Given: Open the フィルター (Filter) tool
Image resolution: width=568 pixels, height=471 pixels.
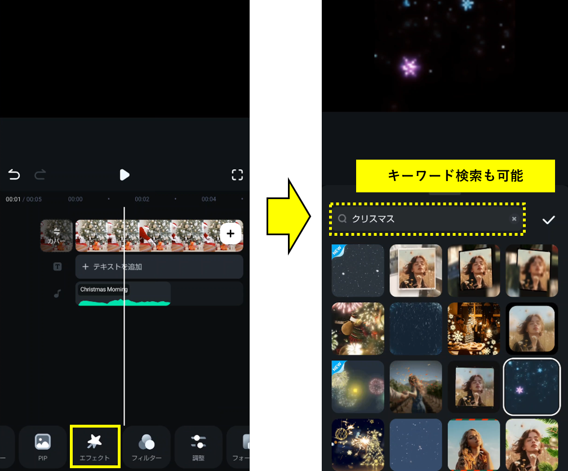Looking at the screenshot, I should pos(147,447).
